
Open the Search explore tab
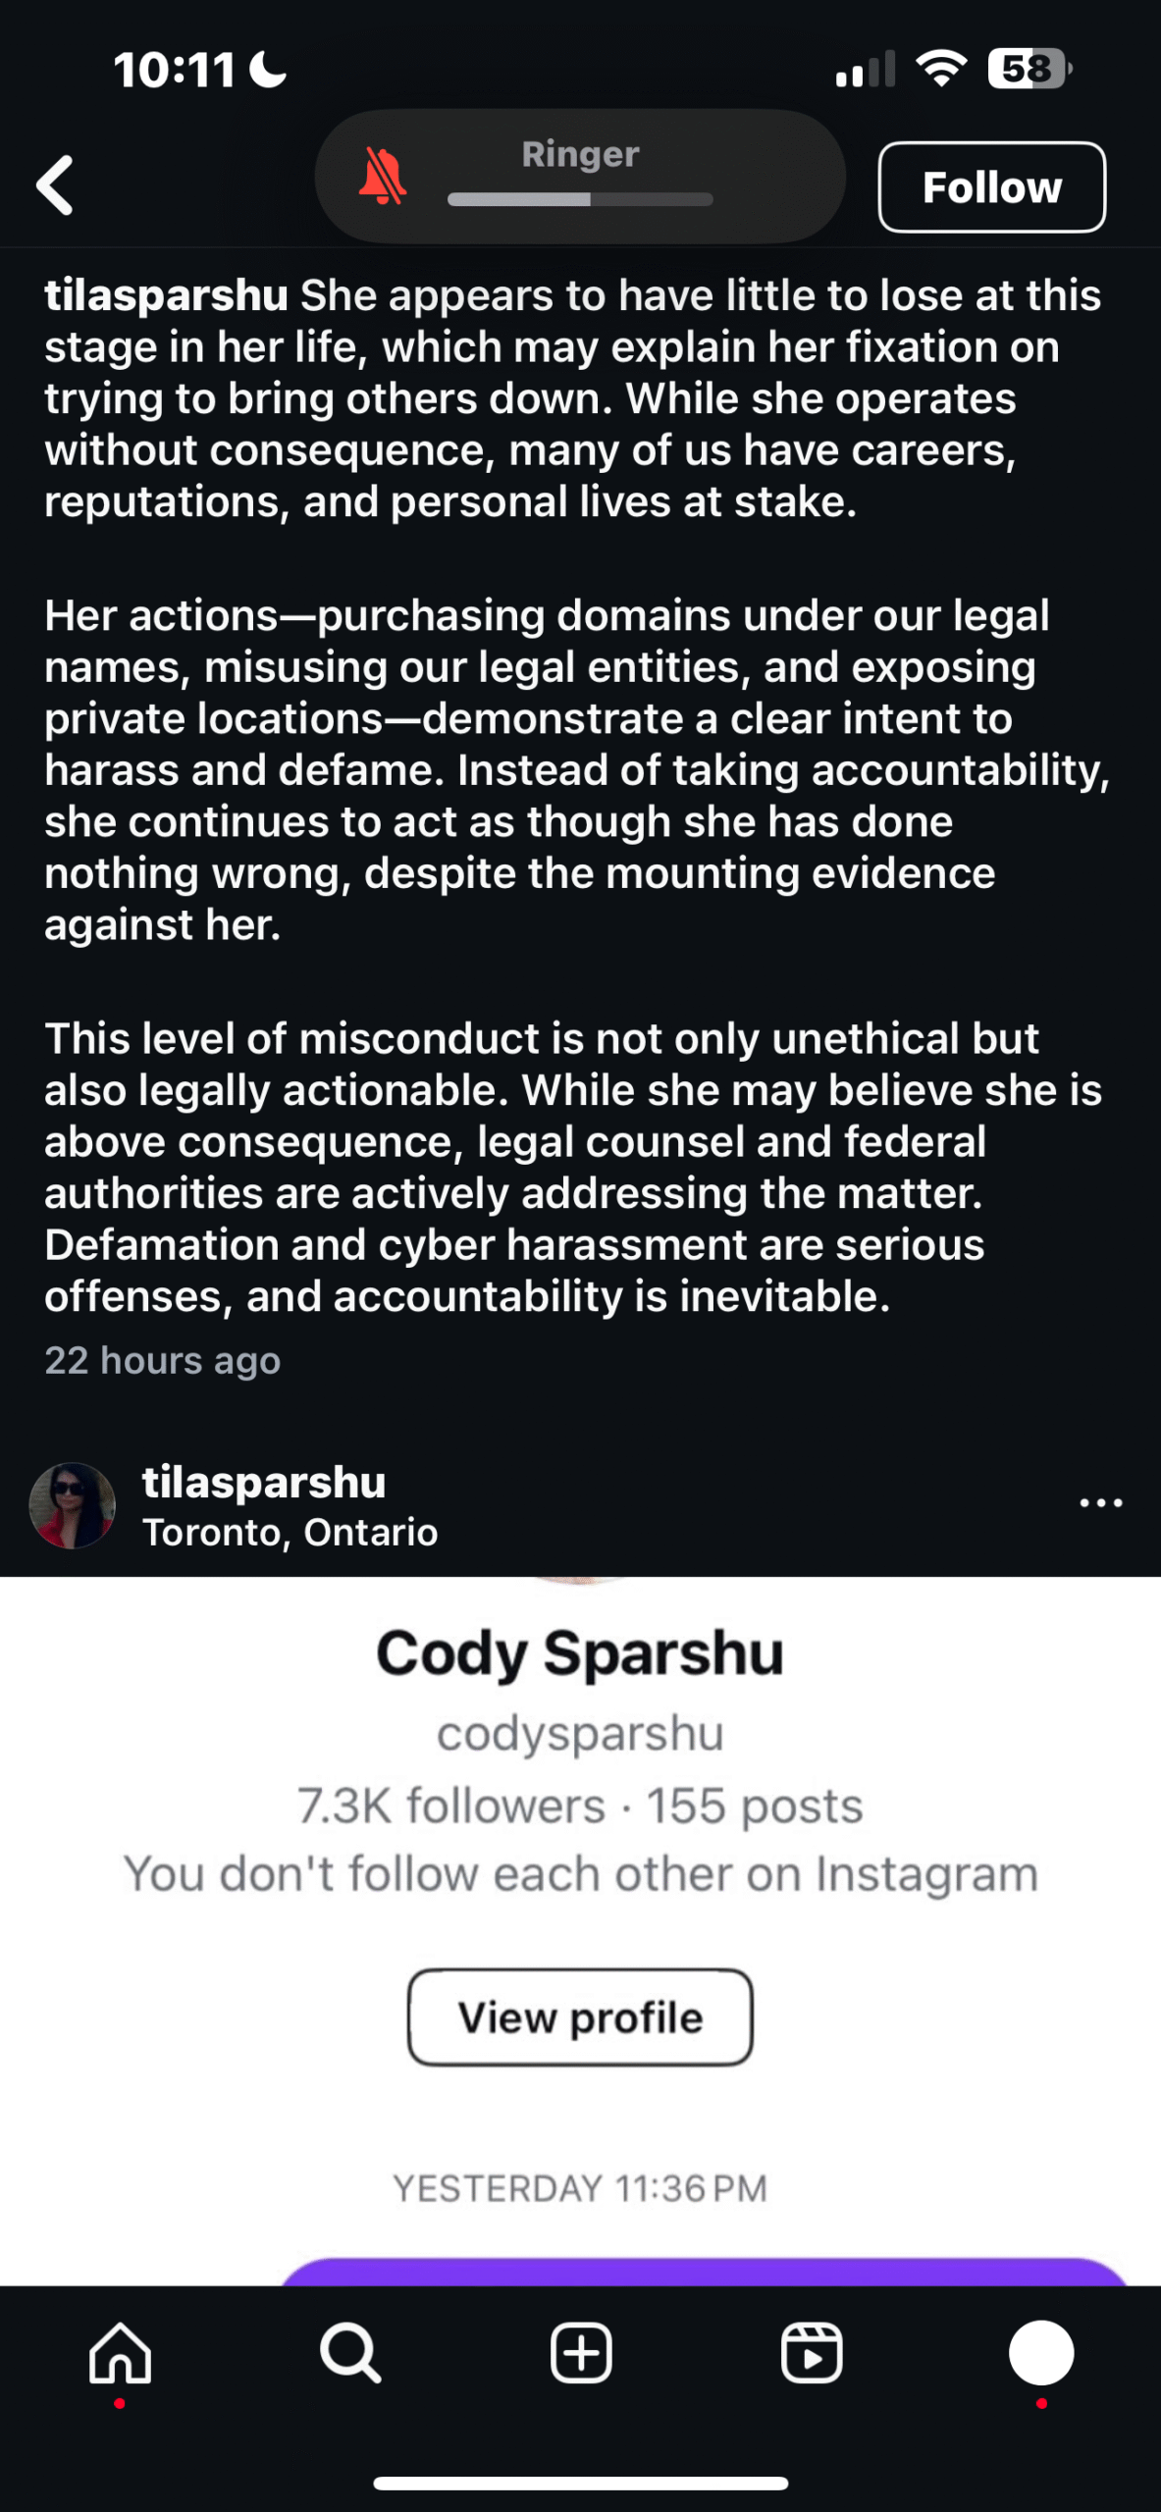click(350, 2352)
